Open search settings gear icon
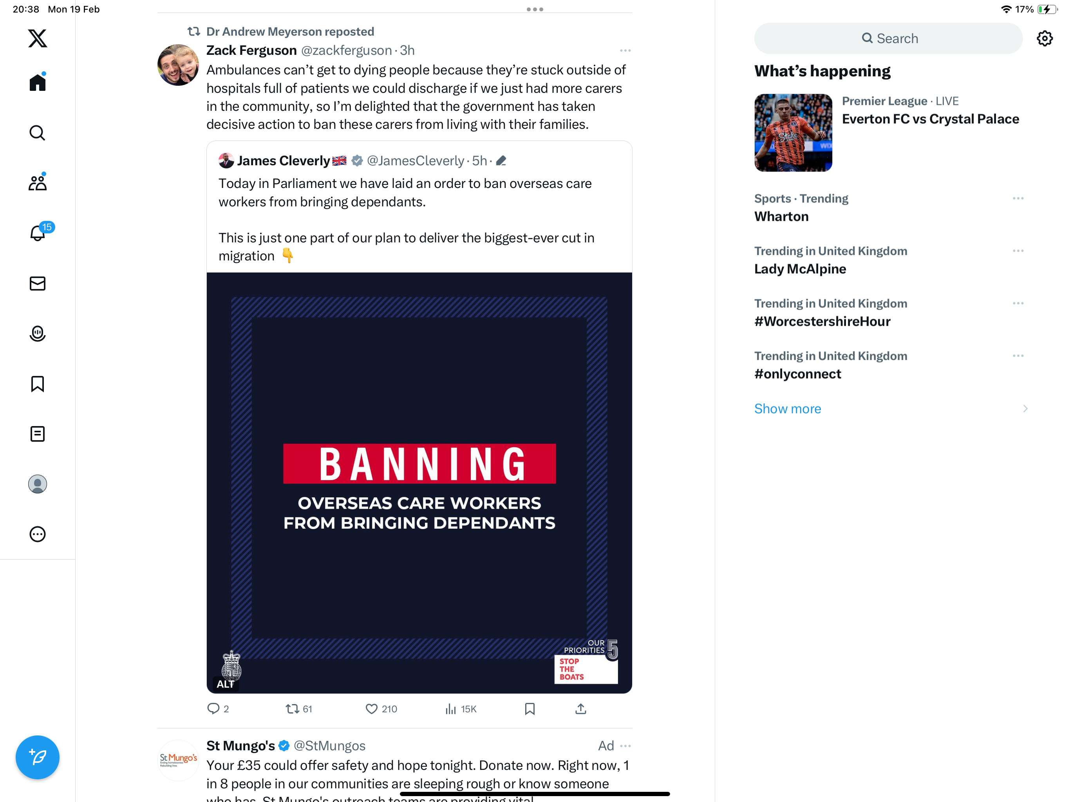Viewport: 1070px width, 802px height. (1045, 38)
